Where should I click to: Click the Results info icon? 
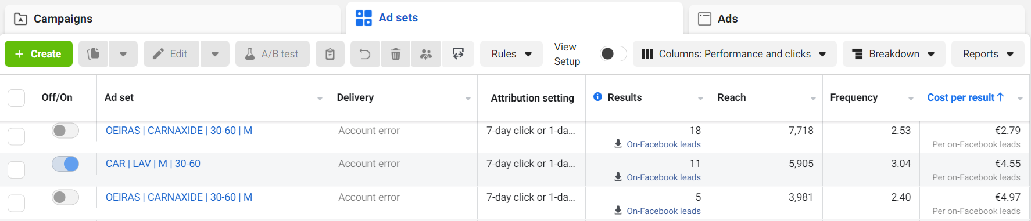(597, 97)
